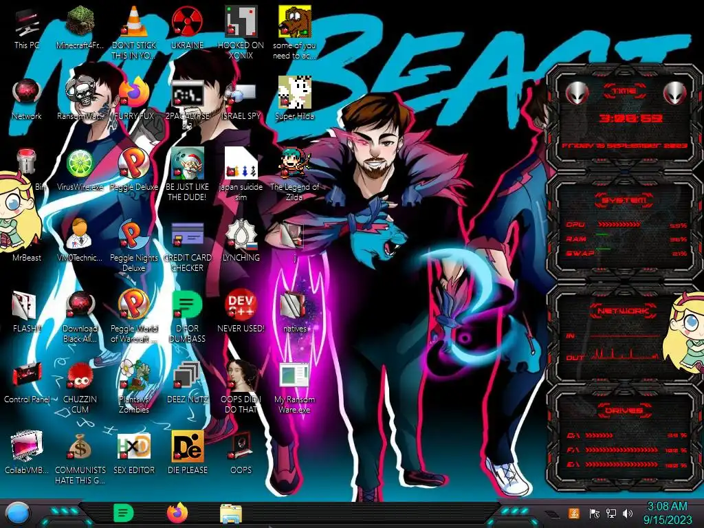Open the icon labeled just OOPS
The height and width of the screenshot is (528, 704).
click(x=241, y=446)
